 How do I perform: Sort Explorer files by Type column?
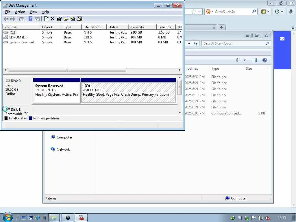coord(227,69)
